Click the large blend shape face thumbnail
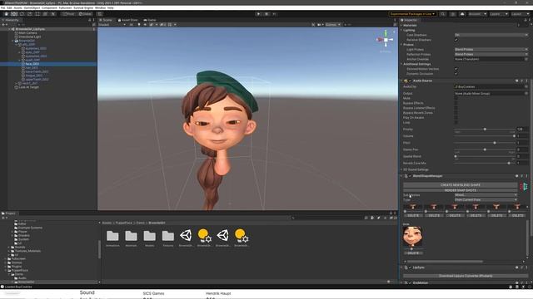Viewport: 533px width, 299px height. tap(412, 236)
